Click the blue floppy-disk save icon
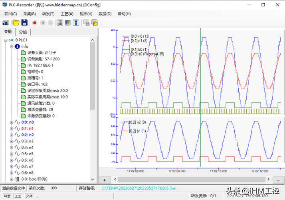285x200 pixels. click(x=24, y=22)
